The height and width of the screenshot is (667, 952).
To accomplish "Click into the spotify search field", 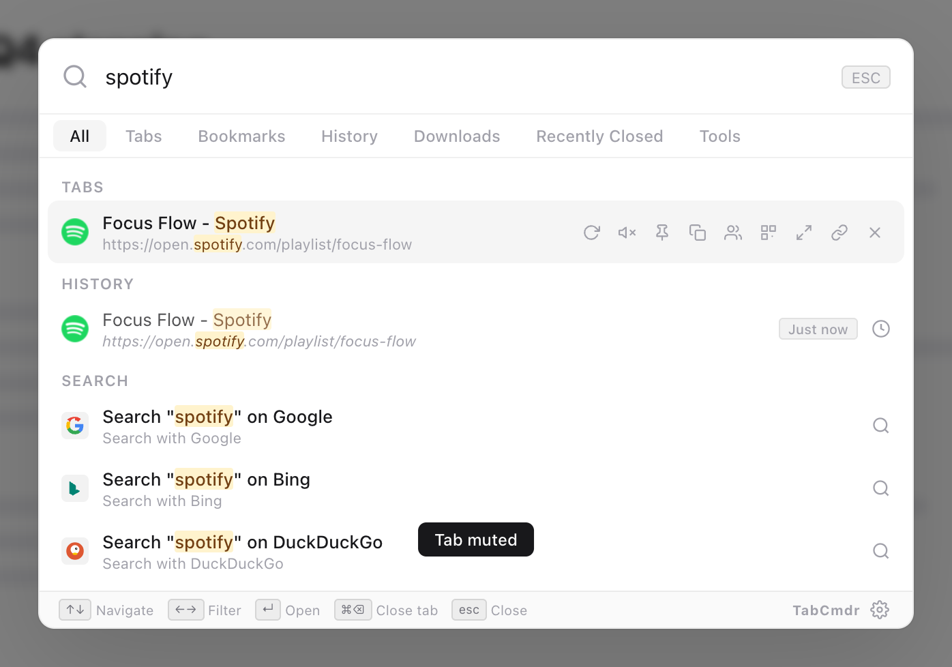I will coord(464,77).
